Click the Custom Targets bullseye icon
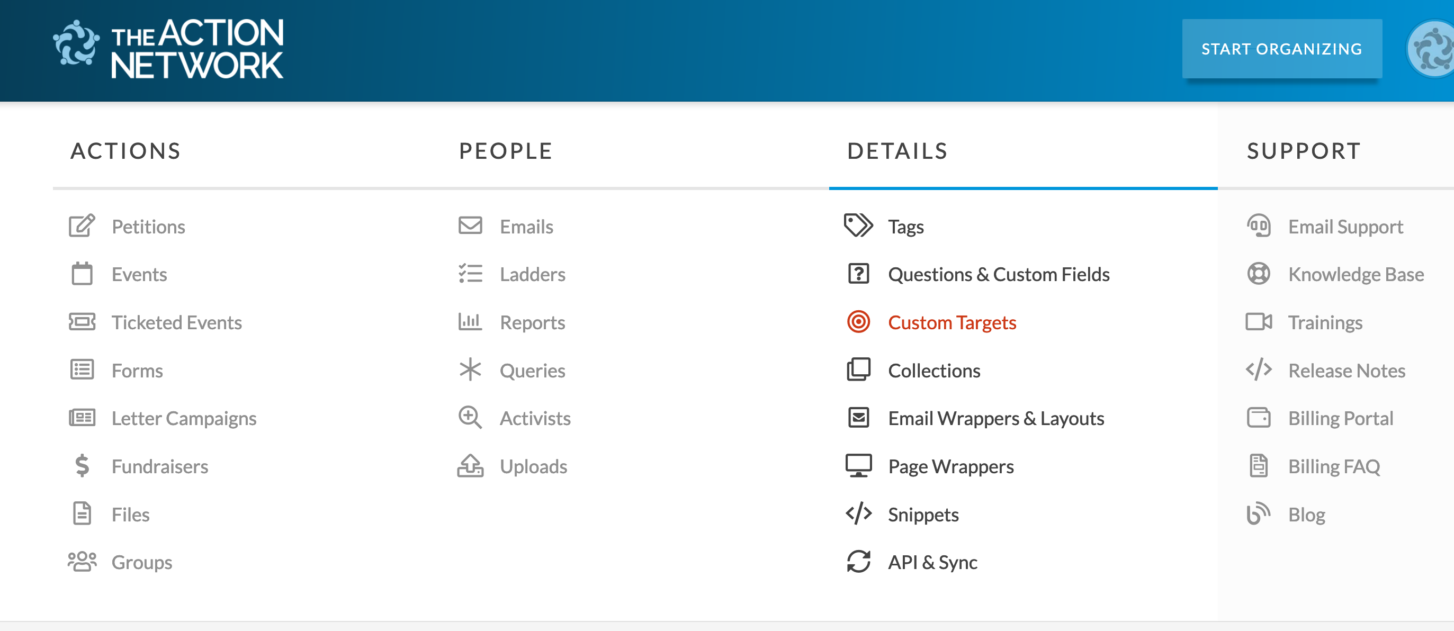 coord(858,322)
